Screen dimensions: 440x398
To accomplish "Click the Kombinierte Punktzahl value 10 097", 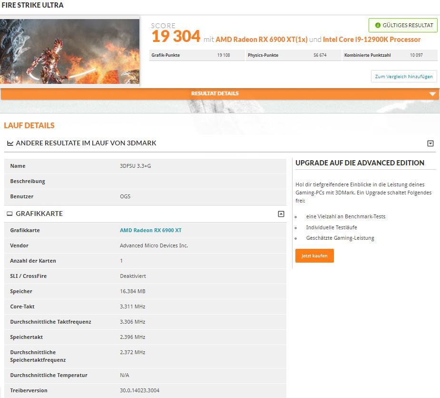I will [x=416, y=55].
